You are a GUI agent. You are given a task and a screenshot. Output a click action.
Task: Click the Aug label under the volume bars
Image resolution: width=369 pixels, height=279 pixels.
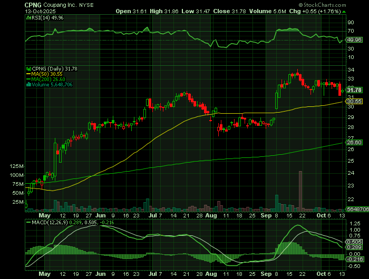tap(211, 215)
